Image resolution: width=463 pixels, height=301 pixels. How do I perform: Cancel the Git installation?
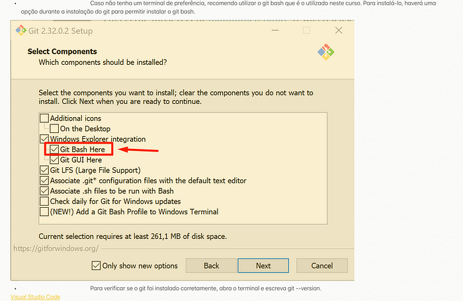pos(322,265)
